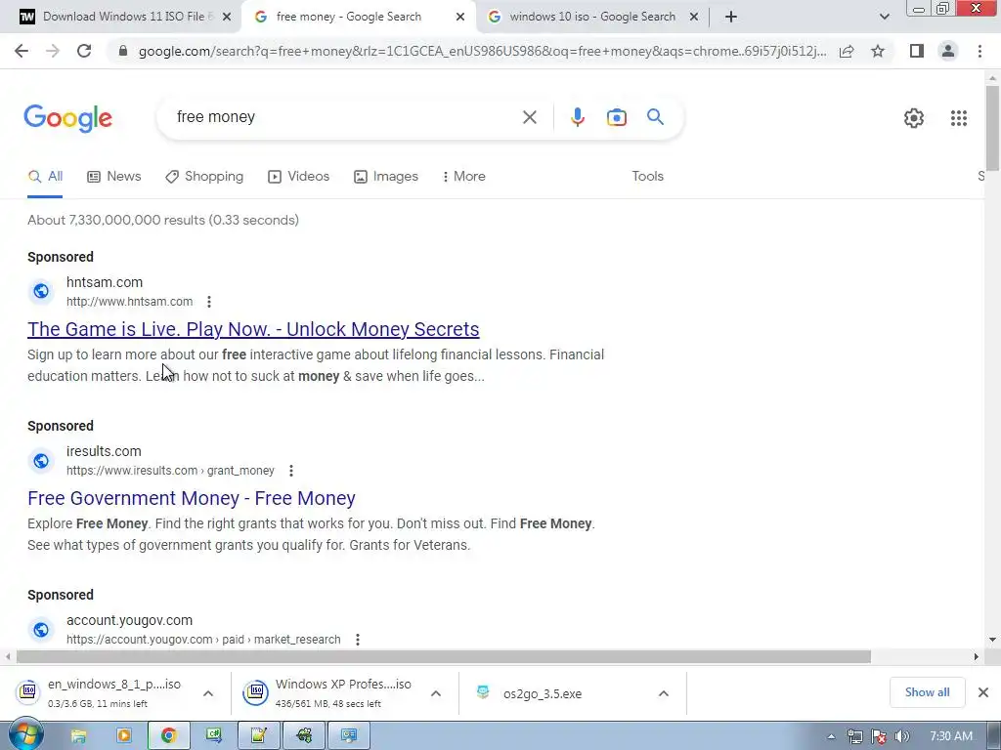Screen dimensions: 1001x750
Task: Clear the search box with the X
Action: point(529,117)
